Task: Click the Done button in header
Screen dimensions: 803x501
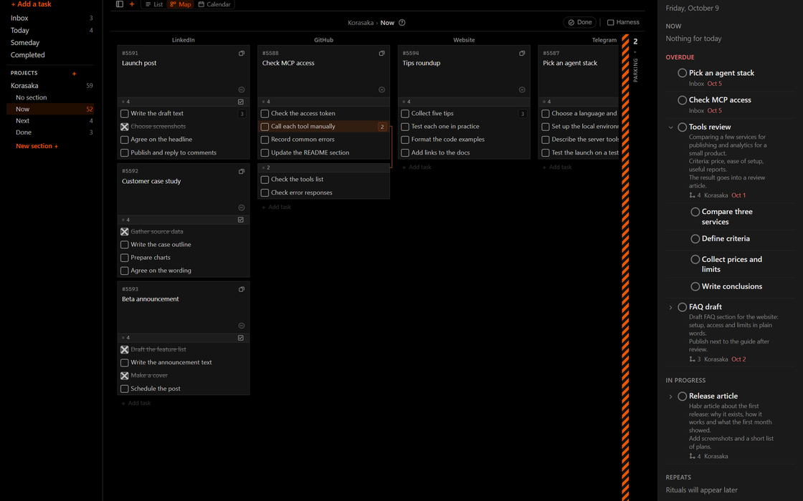Action: [x=580, y=22]
